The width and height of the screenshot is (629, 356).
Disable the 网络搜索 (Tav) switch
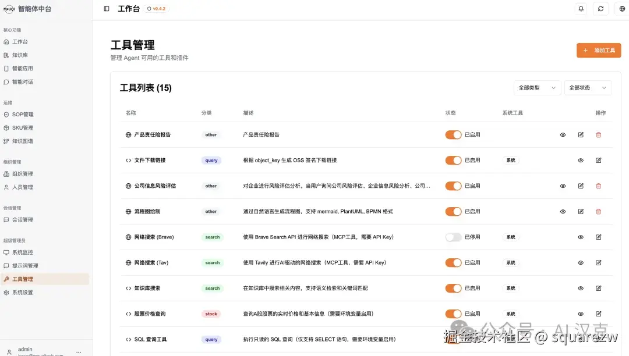click(453, 263)
